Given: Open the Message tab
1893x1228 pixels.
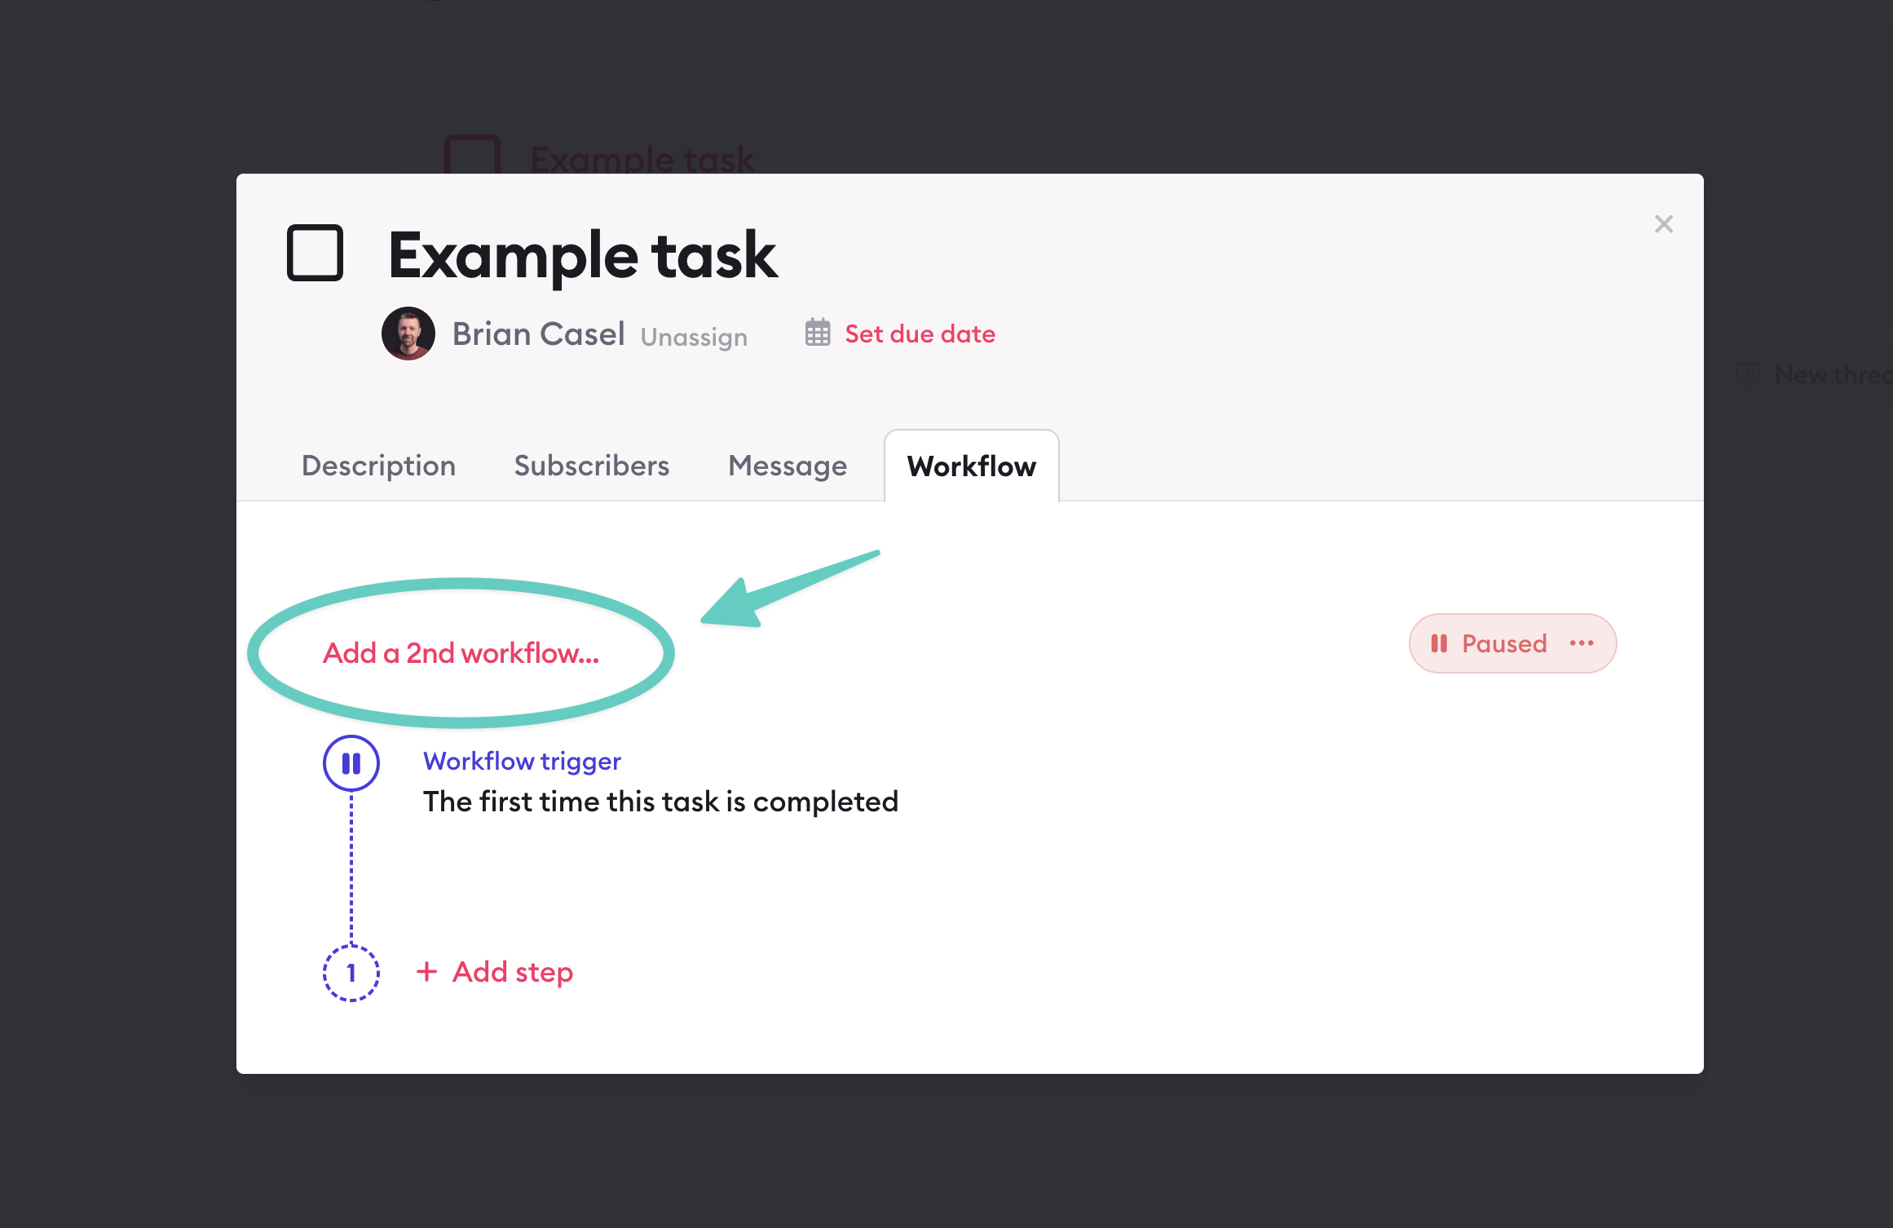Looking at the screenshot, I should (x=787, y=466).
